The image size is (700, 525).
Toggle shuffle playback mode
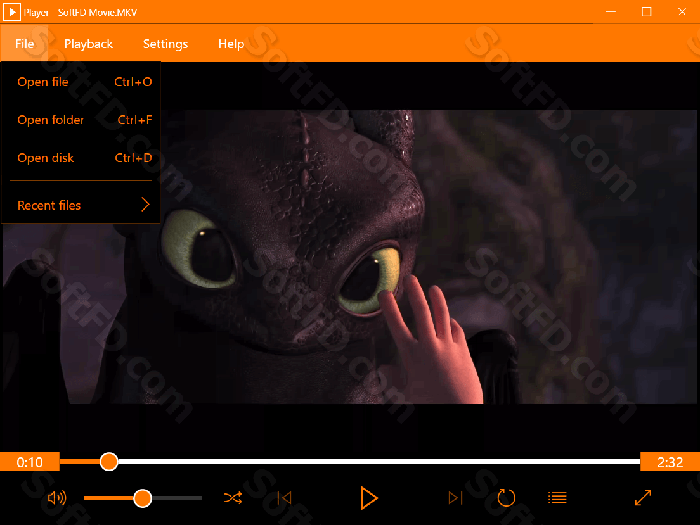pyautogui.click(x=233, y=498)
